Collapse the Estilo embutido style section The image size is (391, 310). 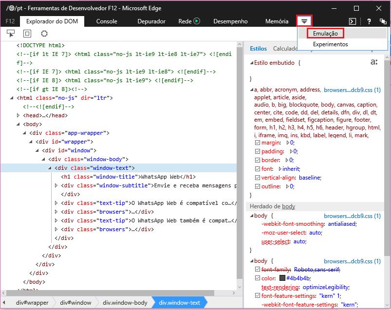pyautogui.click(x=252, y=63)
